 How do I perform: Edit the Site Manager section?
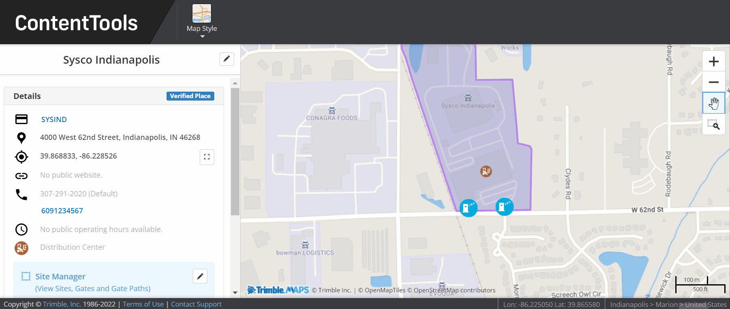pos(200,276)
